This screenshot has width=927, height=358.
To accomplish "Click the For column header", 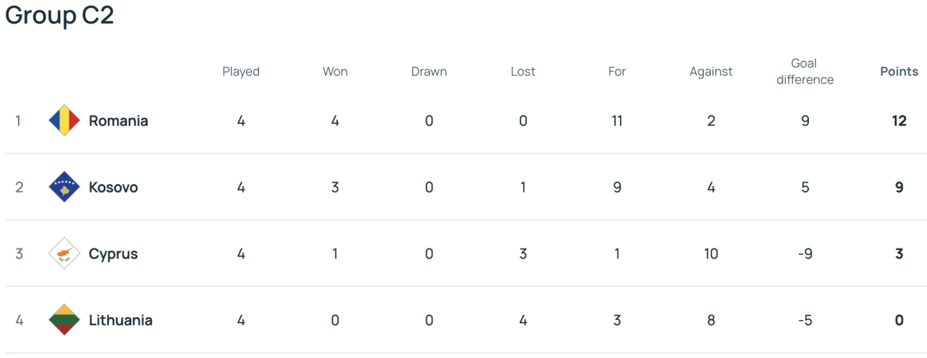I will coord(617,72).
